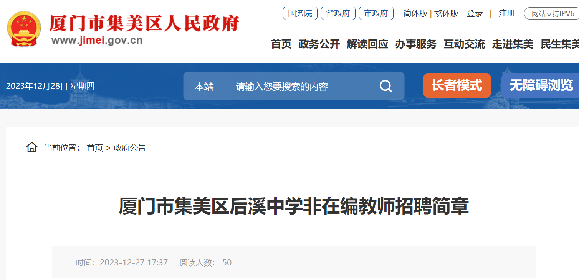This screenshot has width=579, height=280.
Task: Click the 登录 login link
Action: pyautogui.click(x=475, y=13)
